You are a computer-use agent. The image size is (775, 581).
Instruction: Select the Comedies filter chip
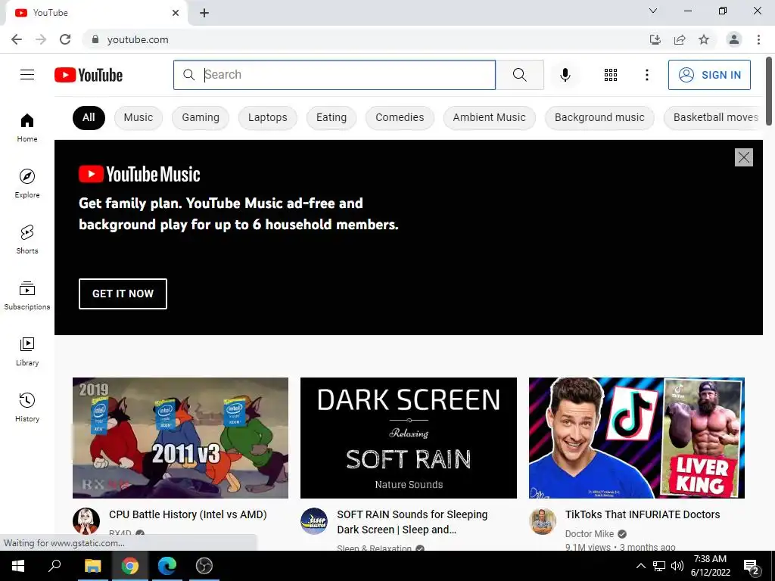[x=400, y=117]
